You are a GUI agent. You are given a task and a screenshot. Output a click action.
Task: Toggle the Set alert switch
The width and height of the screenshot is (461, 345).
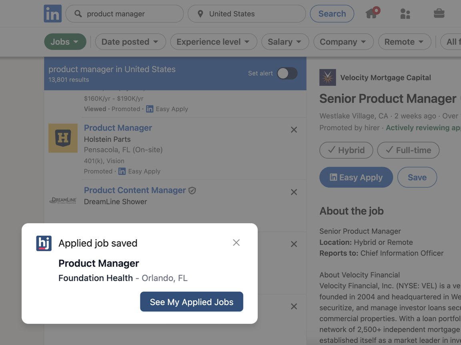point(287,73)
